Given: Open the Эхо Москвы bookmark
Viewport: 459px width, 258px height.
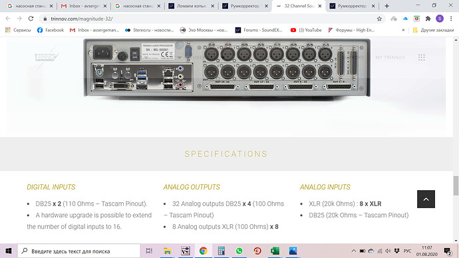Looking at the screenshot, I should pos(204,30).
